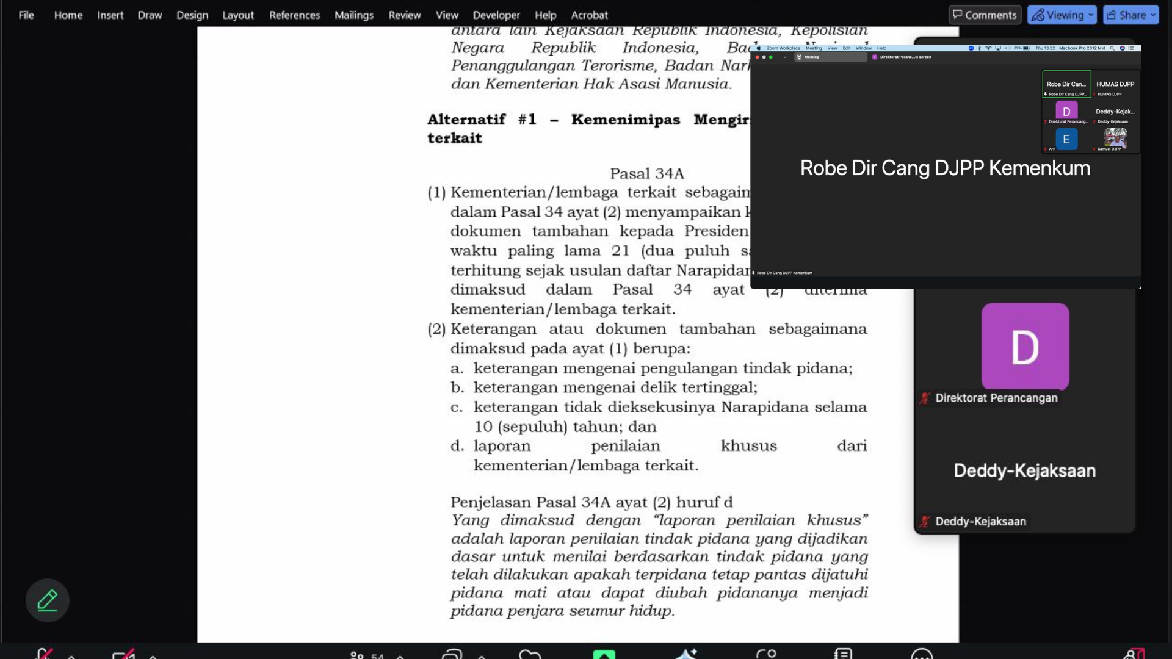The width and height of the screenshot is (1172, 659).
Task: Select the Samuel DJPP photo thumbnail
Action: pyautogui.click(x=1115, y=139)
